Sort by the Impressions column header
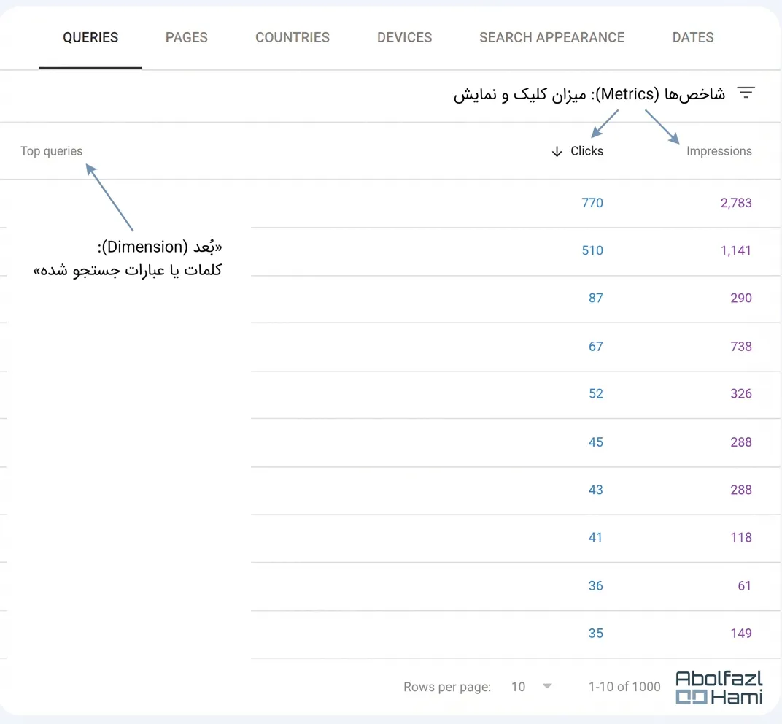Viewport: 782px width, 724px height. pos(719,151)
